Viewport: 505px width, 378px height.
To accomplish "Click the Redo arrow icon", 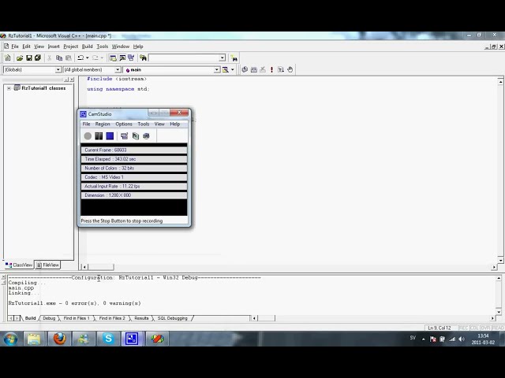I will click(95, 57).
